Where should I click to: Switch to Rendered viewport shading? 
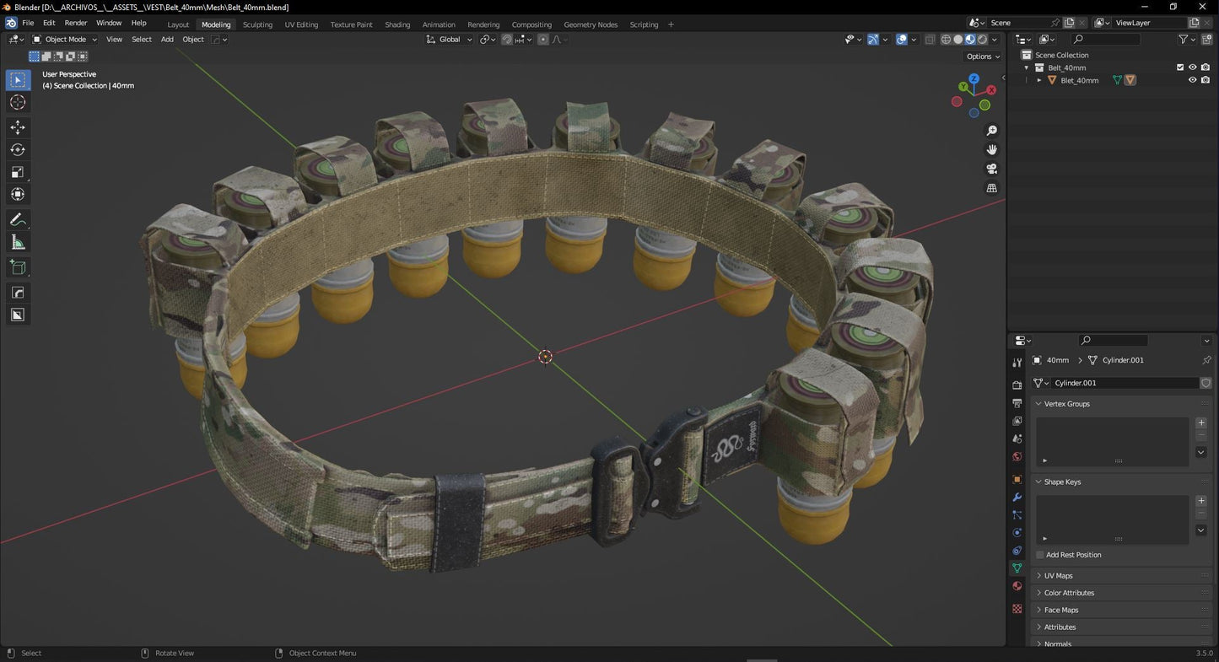point(981,39)
